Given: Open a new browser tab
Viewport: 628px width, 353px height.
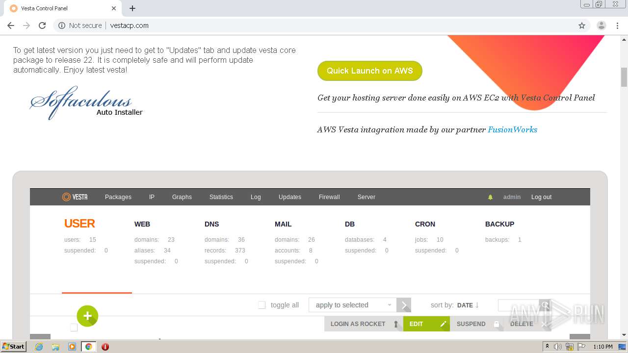Looking at the screenshot, I should tap(132, 8).
